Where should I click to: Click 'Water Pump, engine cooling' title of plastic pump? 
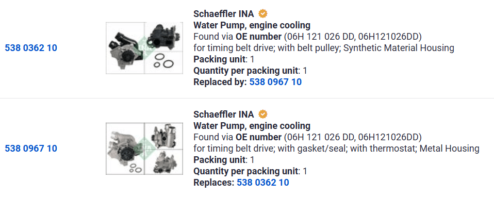[252, 25]
